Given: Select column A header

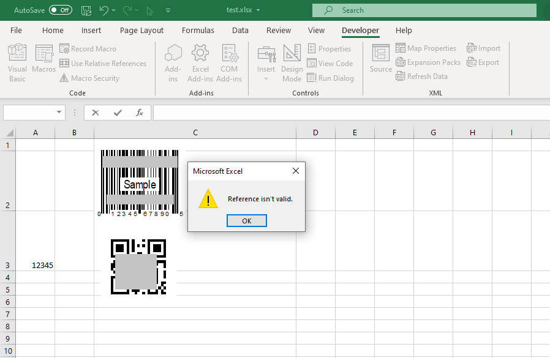Looking at the screenshot, I should click(36, 133).
